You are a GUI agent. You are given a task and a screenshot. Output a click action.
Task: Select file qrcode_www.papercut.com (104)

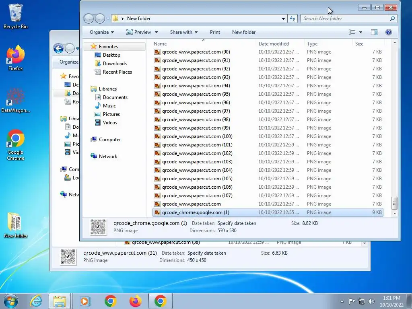(x=268, y=170)
